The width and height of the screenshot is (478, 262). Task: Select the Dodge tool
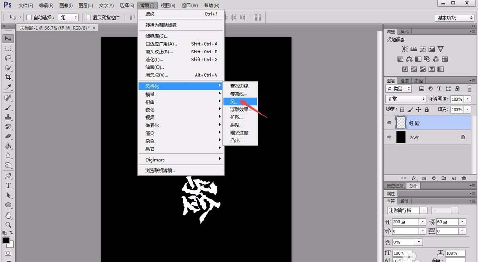click(x=8, y=165)
